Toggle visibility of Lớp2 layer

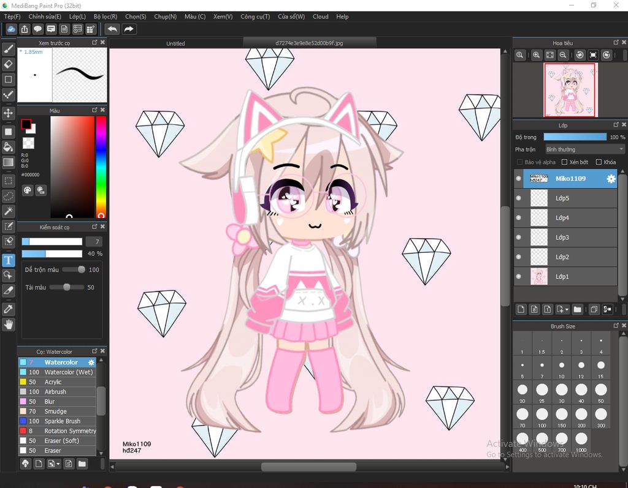pyautogui.click(x=519, y=257)
